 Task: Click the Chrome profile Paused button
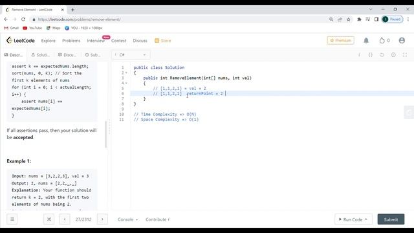pos(393,19)
